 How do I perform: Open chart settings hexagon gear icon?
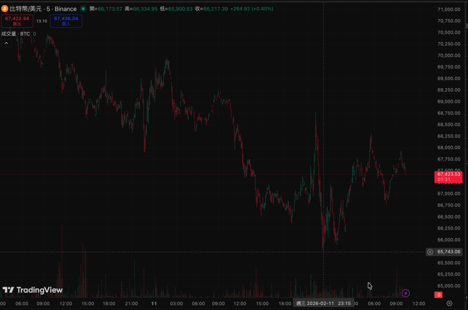(449, 303)
